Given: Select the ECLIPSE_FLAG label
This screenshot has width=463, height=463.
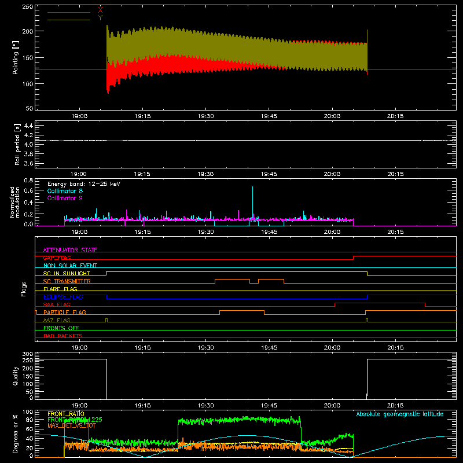Looking at the screenshot, I should 63,297.
